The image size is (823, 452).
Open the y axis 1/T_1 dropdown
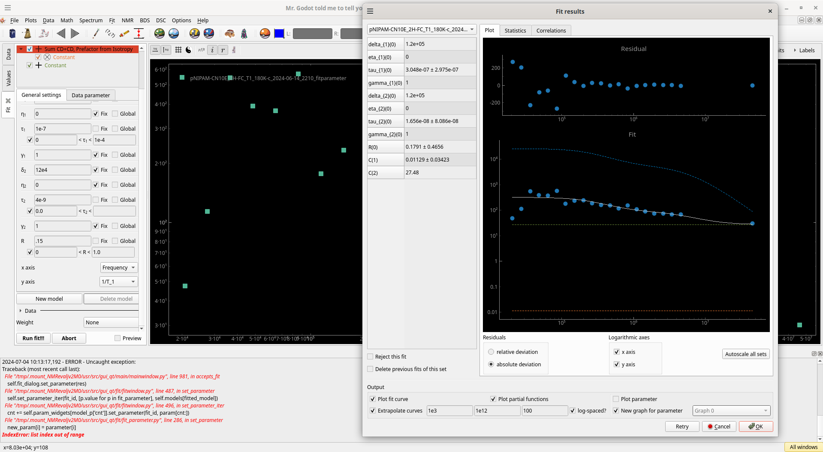[119, 281]
